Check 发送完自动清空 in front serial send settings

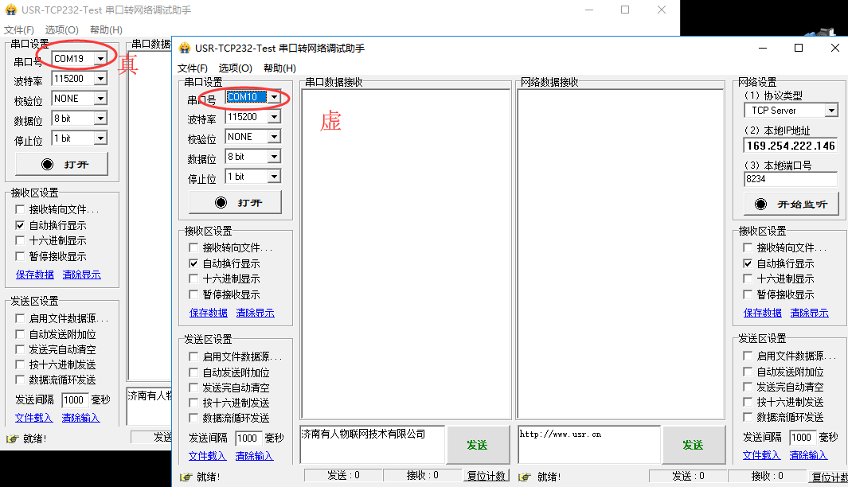click(193, 388)
